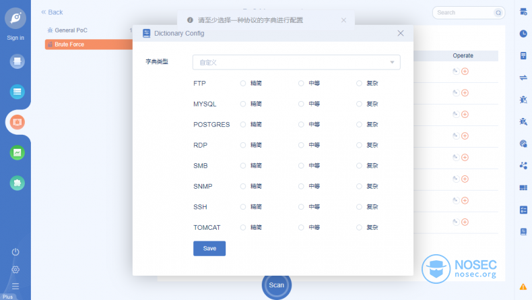The image size is (532, 300).
Task: Click the plus icon in last Operate row
Action: point(465,222)
